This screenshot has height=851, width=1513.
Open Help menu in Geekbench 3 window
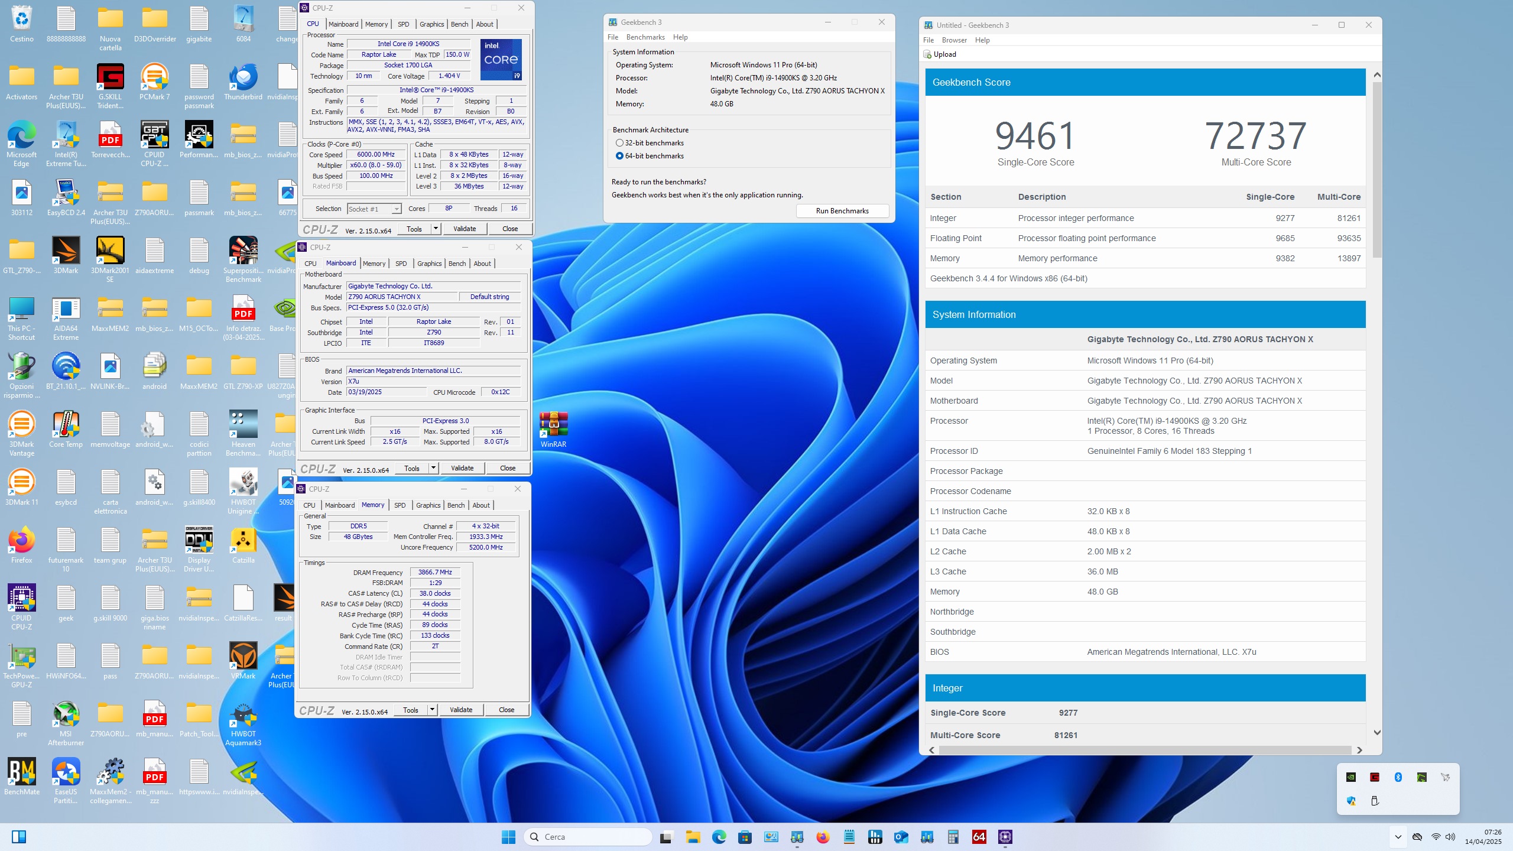[680, 37]
